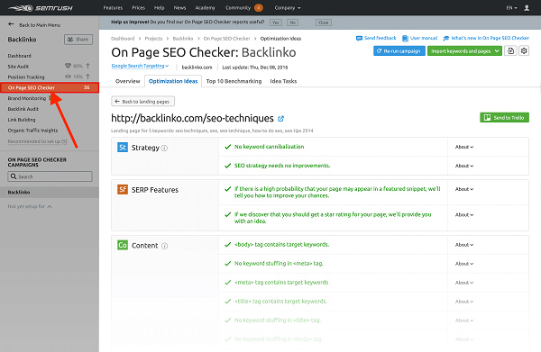Select On Page SEO Checker in sidebar

tap(50, 87)
